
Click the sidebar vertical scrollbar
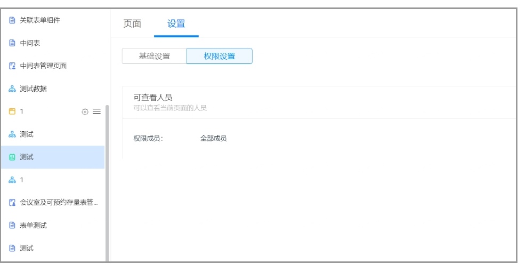pyautogui.click(x=107, y=183)
